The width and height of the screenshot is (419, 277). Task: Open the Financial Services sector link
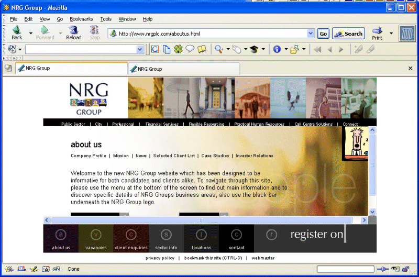(x=162, y=124)
